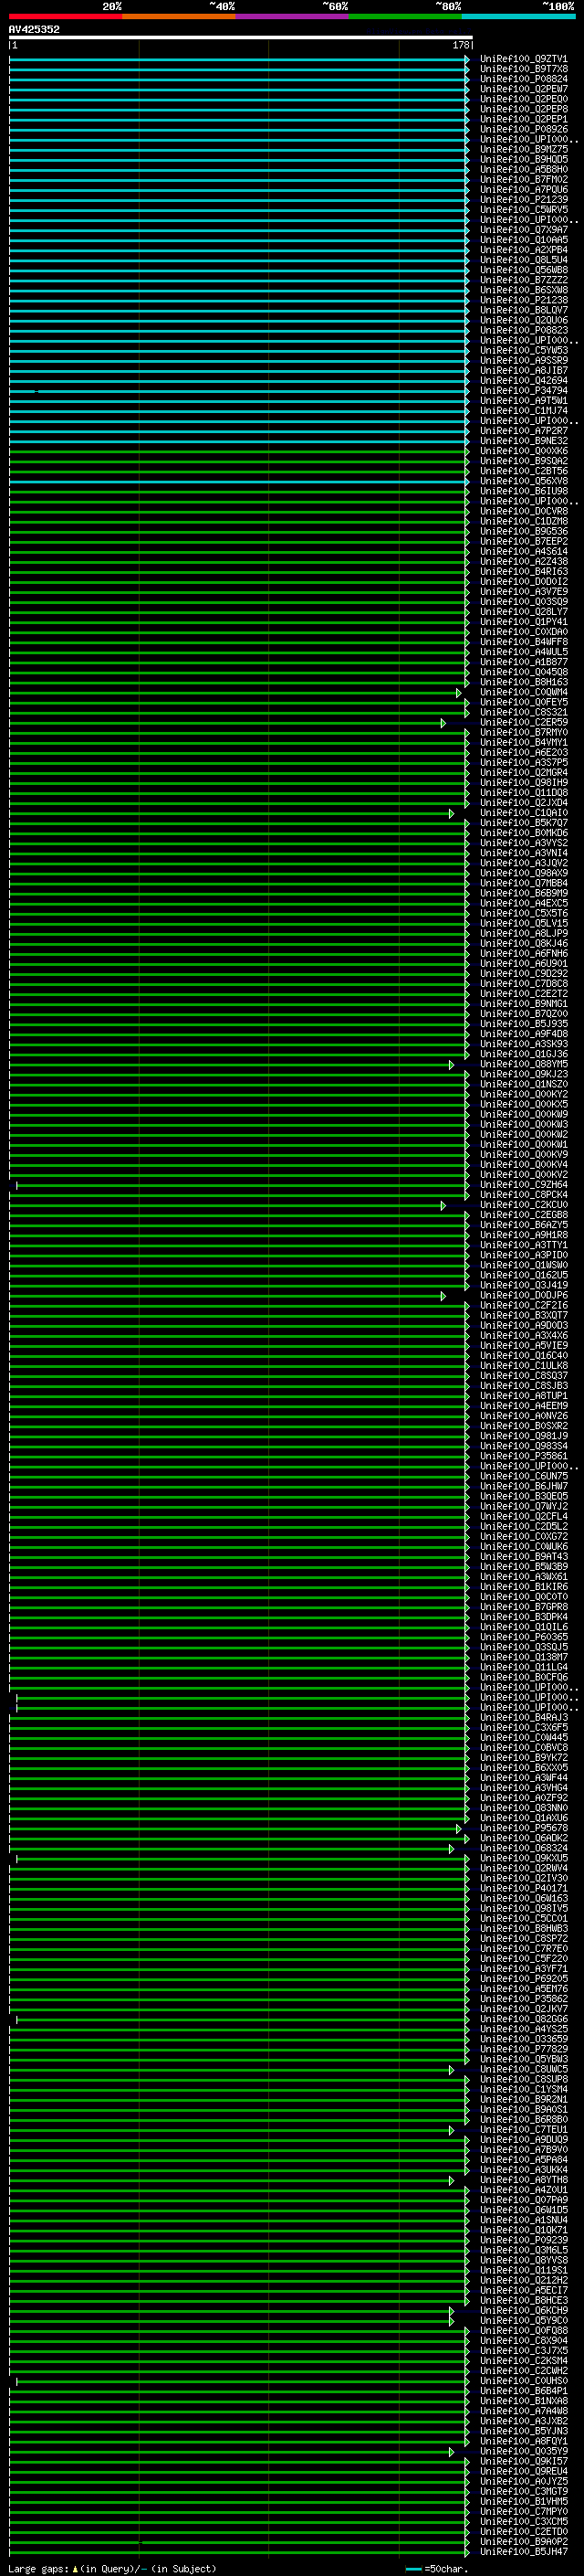Viewport: 584px width, 2576px height.
Task: Select the UniRef100_C3J7X5 label
Action: [x=524, y=2350]
